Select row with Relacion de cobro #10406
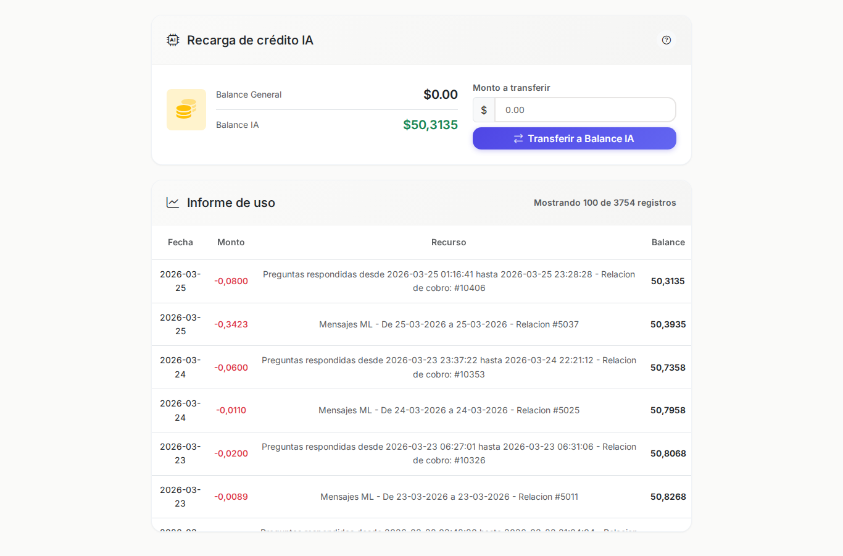This screenshot has width=843, height=556. pos(449,281)
